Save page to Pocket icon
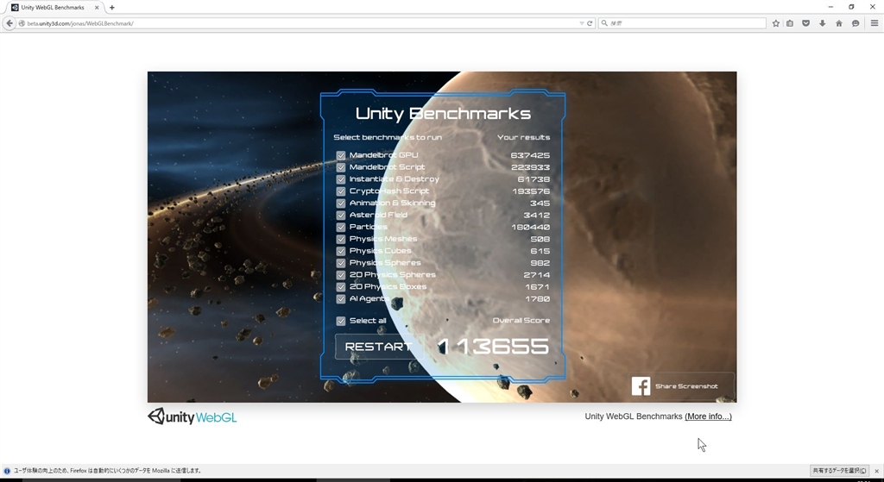The height and width of the screenshot is (482, 884). pos(806,23)
